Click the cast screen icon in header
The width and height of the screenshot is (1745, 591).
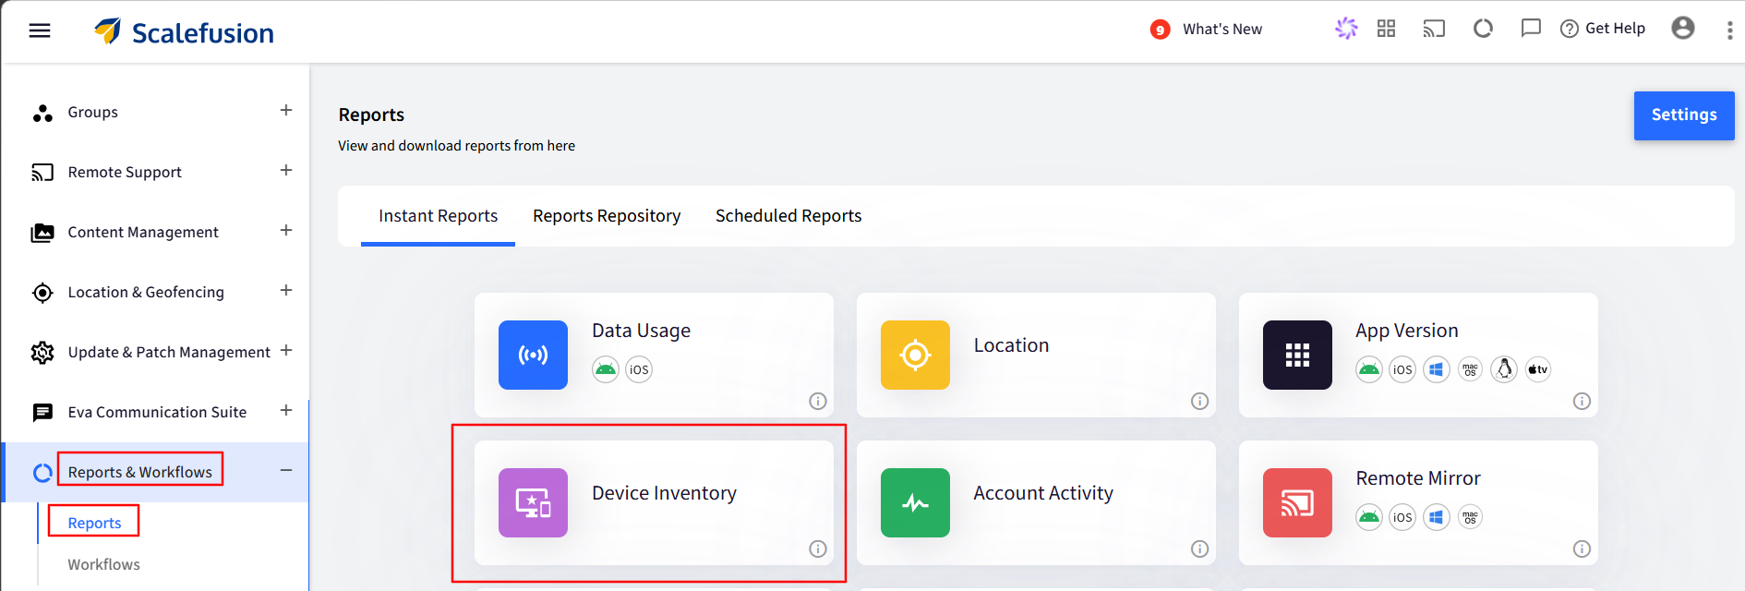pyautogui.click(x=1434, y=29)
